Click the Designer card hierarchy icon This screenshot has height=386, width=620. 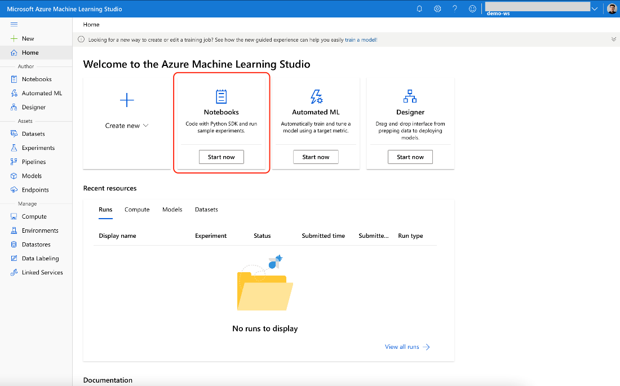pos(410,96)
